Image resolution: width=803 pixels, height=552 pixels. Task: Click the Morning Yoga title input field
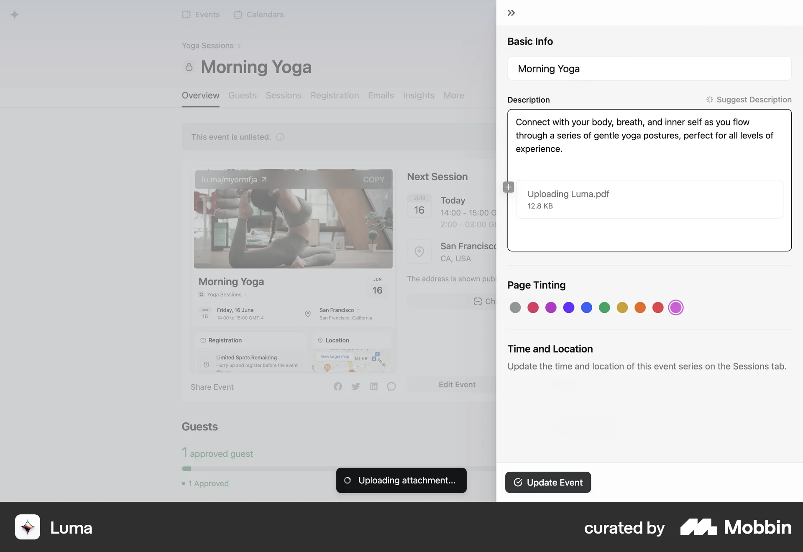tap(649, 68)
